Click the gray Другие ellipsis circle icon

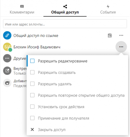tap(7, 58)
